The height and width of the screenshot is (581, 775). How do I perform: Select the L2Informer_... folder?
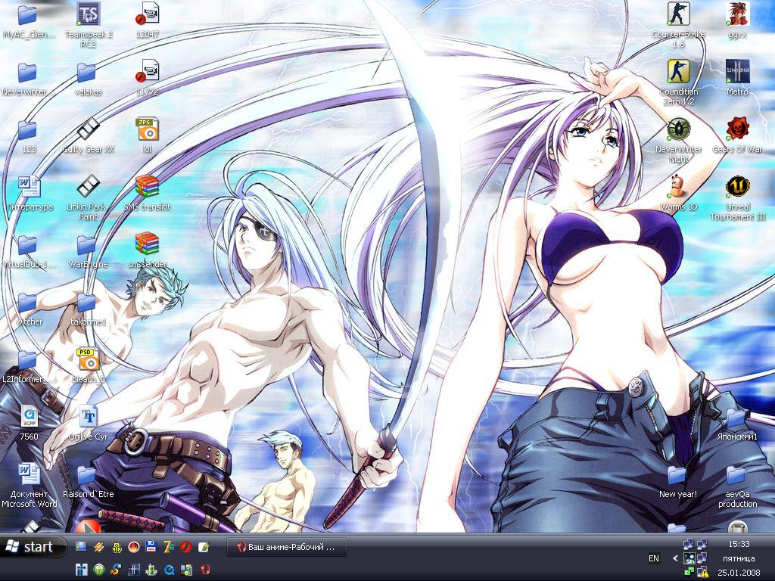(x=30, y=365)
